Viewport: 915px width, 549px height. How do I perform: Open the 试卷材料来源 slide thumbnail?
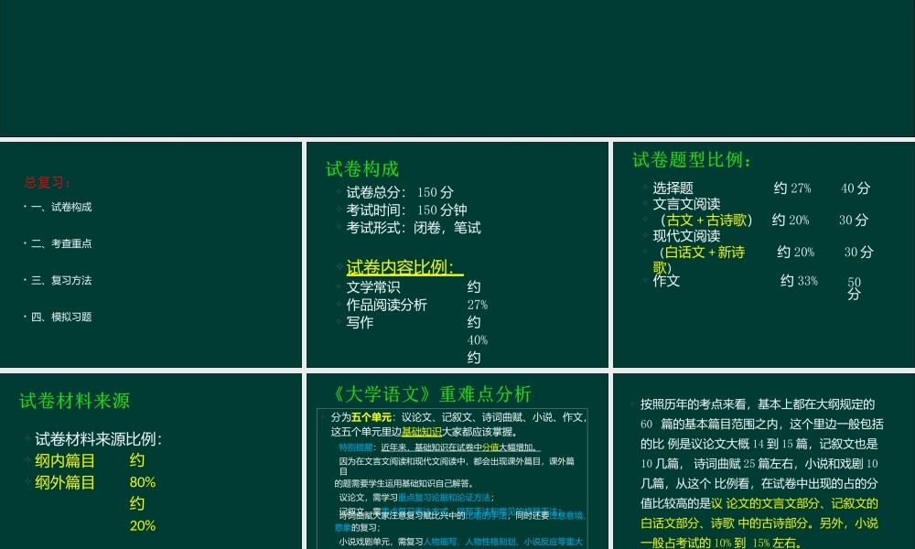(x=151, y=461)
